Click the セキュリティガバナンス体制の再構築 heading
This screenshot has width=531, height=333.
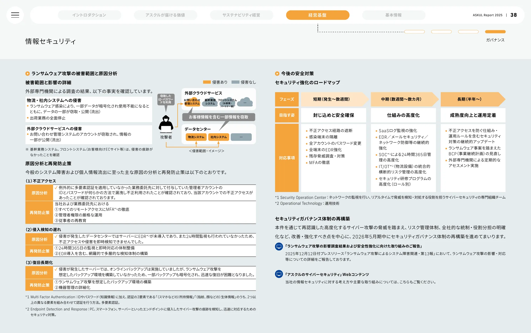coord(312,219)
